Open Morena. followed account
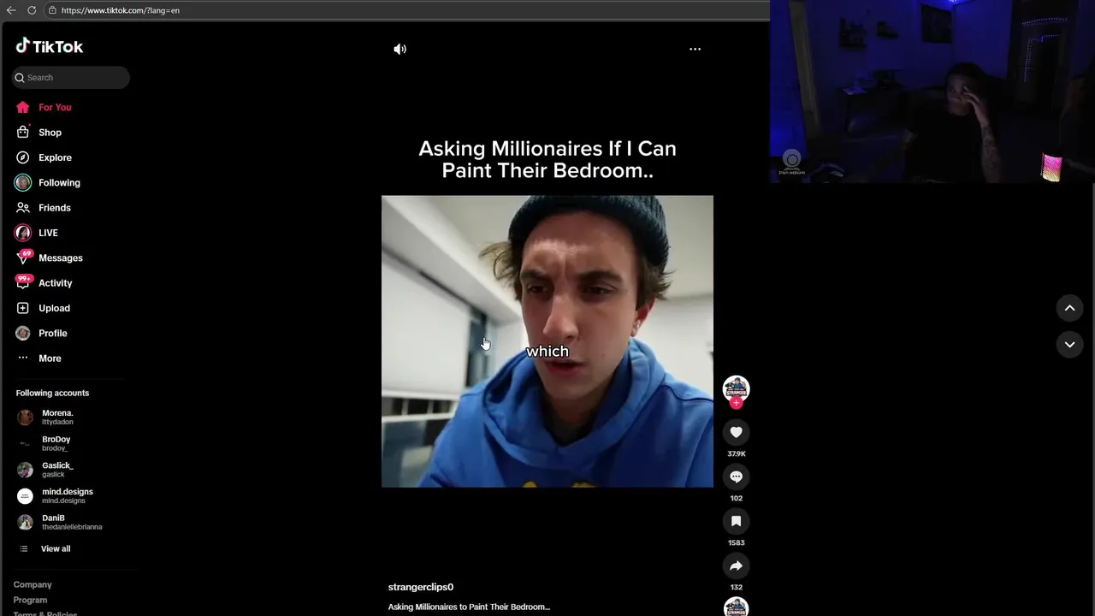Image resolution: width=1095 pixels, height=616 pixels. click(x=58, y=418)
